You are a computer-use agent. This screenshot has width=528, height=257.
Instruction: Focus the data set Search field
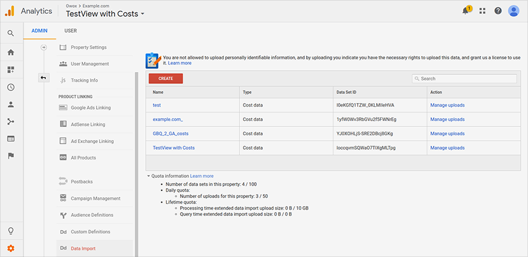pyautogui.click(x=464, y=78)
